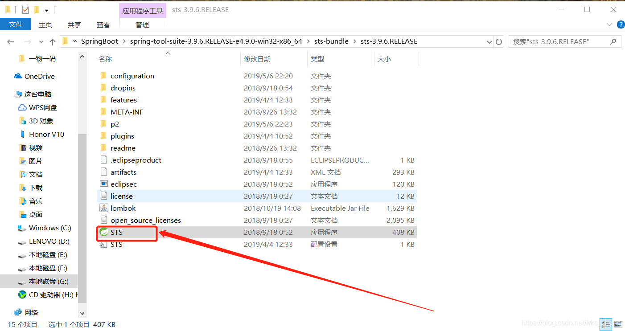Open LENOVO (D:) drive

pyautogui.click(x=44, y=241)
